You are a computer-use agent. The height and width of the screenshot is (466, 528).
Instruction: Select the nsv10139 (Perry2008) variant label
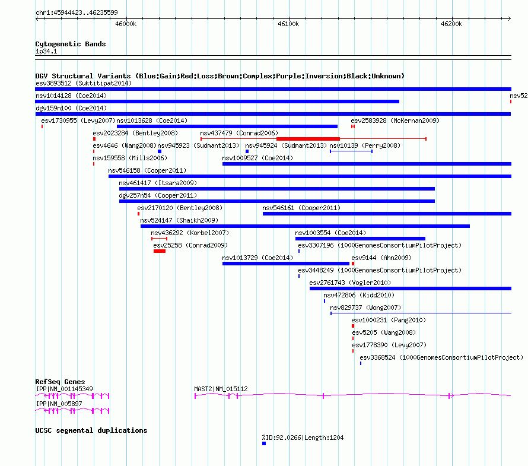(365, 145)
